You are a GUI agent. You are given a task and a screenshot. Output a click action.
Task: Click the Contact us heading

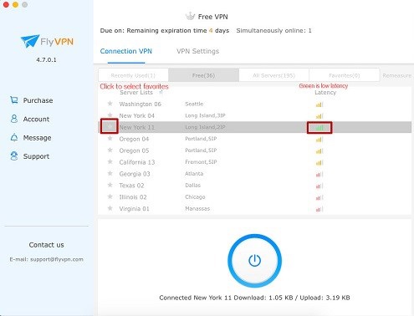point(46,245)
